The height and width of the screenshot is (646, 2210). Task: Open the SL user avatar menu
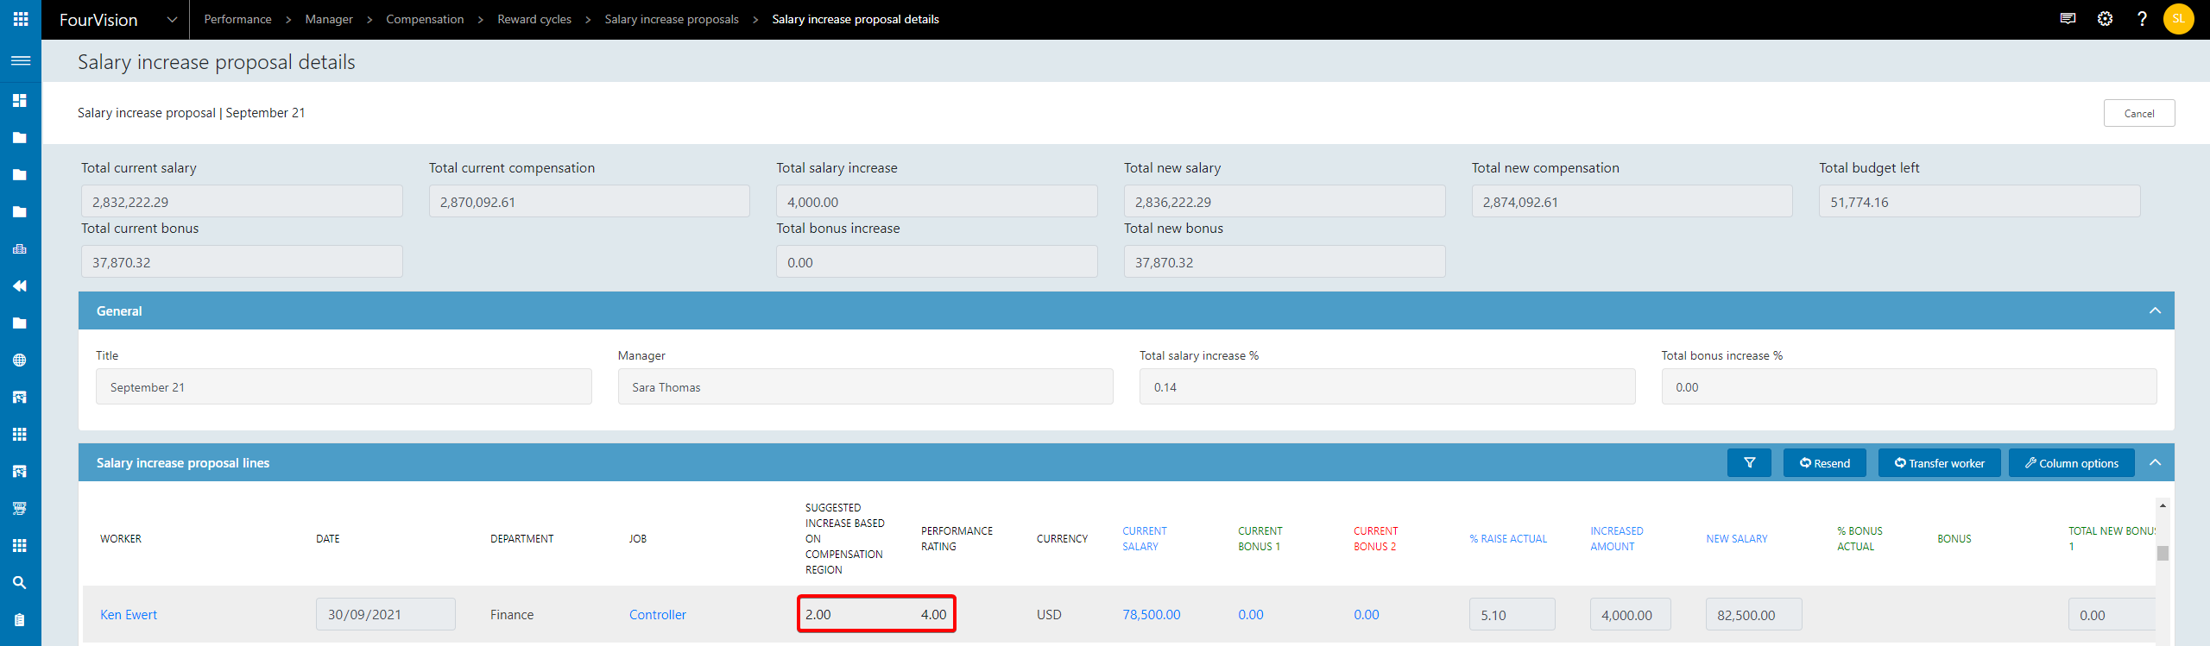click(2178, 19)
